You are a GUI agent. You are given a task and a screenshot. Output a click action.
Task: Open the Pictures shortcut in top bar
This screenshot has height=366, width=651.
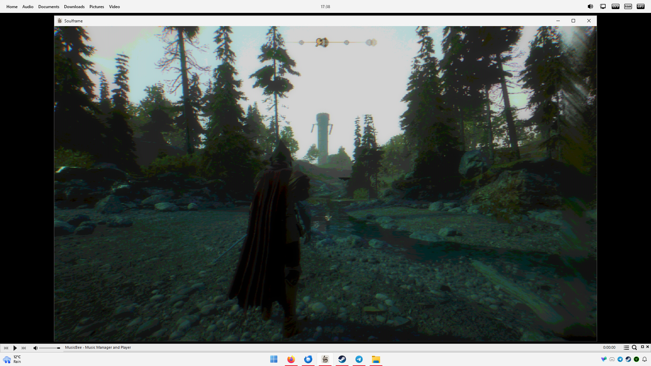[x=97, y=6]
